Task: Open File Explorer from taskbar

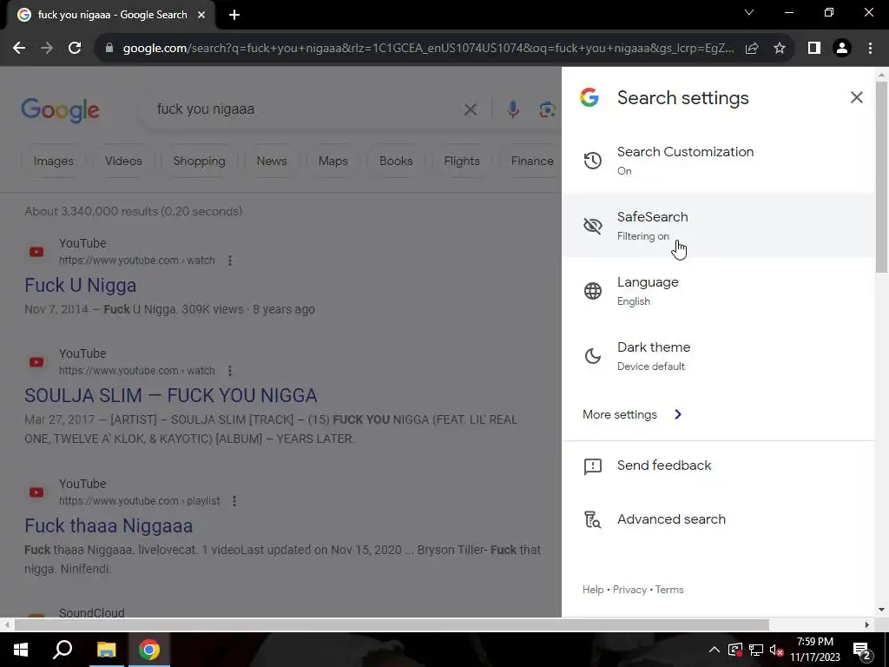Action: coord(106,650)
